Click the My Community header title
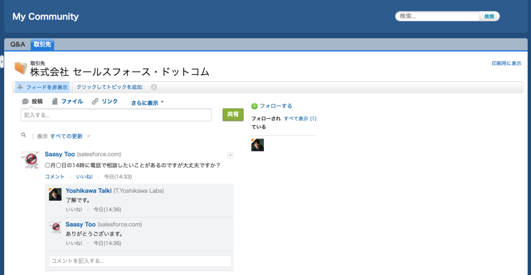Screen dimensions: 531x275 point(46,16)
